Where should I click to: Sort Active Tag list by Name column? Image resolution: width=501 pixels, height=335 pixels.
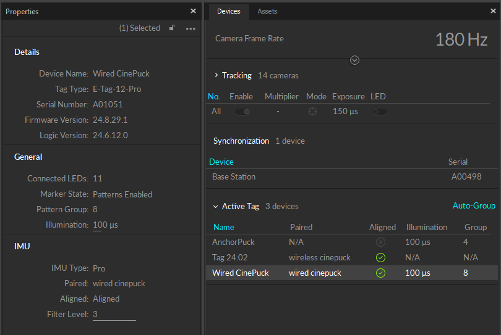click(224, 227)
